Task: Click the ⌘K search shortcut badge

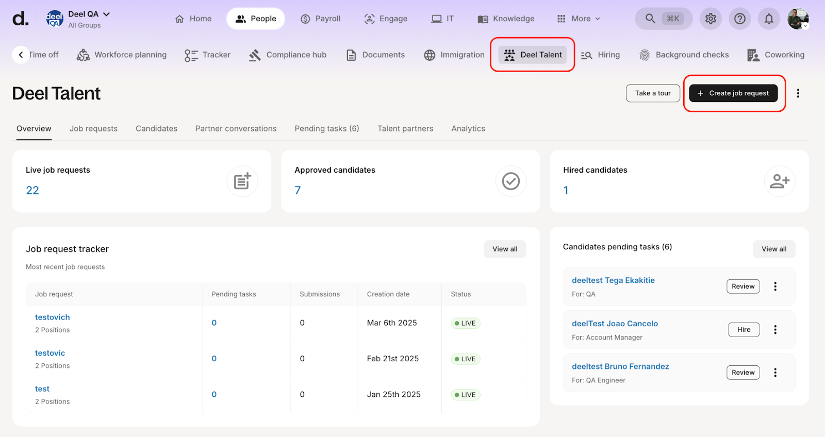Action: [x=673, y=19]
